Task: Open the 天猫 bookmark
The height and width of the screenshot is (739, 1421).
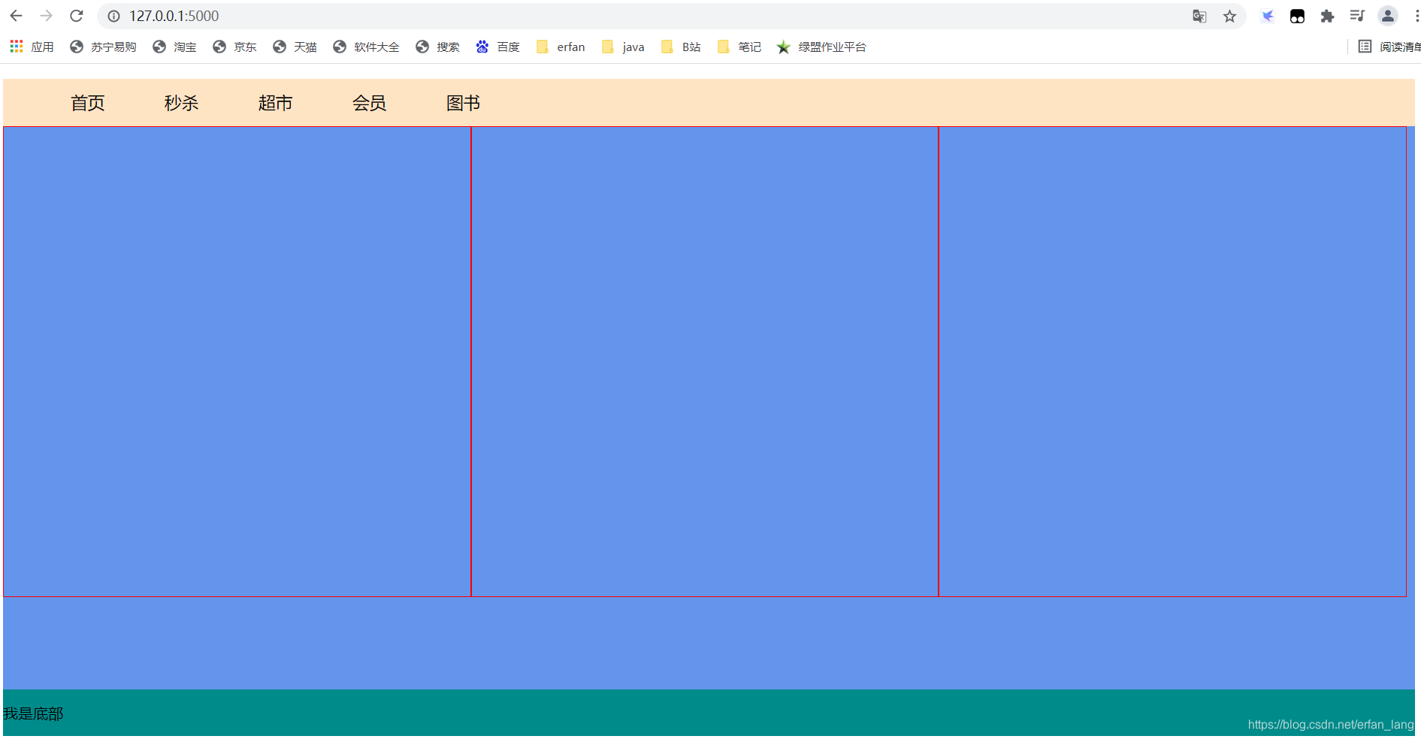Action: pos(295,47)
